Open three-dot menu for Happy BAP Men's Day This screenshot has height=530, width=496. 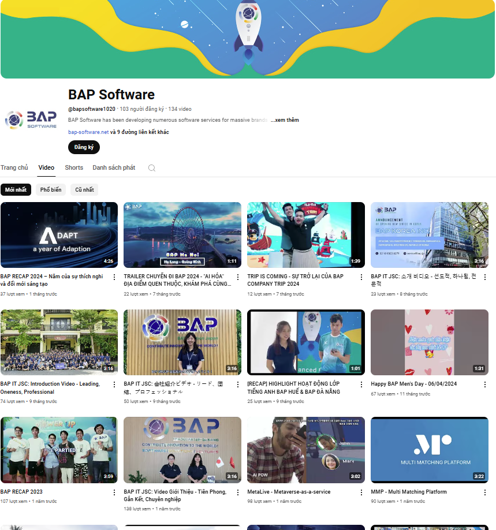pos(484,385)
